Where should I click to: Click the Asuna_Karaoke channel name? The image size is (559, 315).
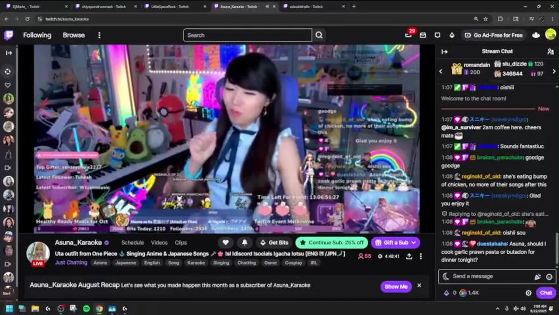click(78, 242)
